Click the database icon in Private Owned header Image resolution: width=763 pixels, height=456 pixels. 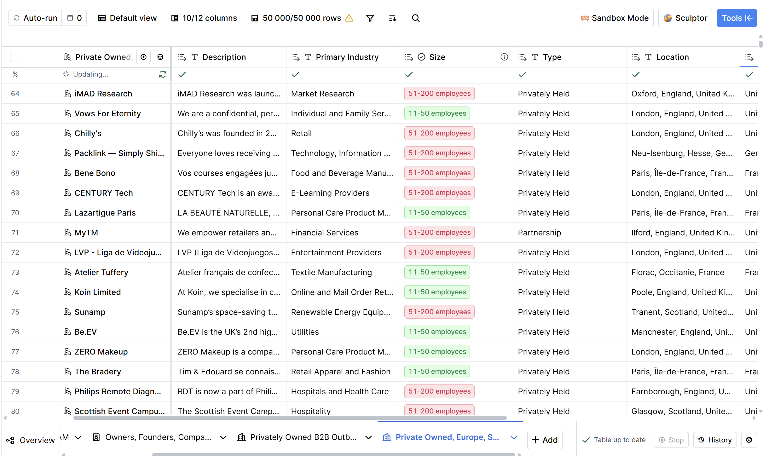click(160, 57)
